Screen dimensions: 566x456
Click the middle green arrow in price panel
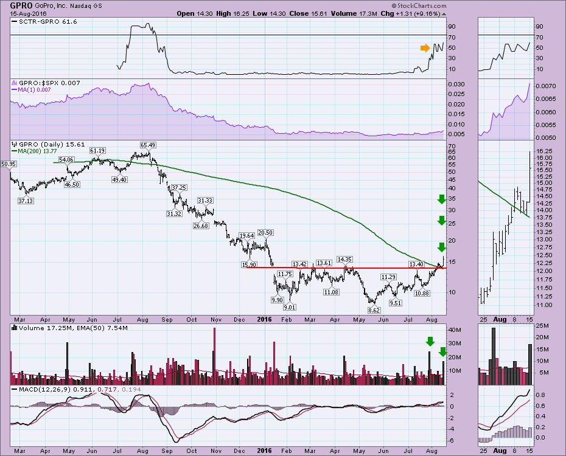(x=441, y=221)
